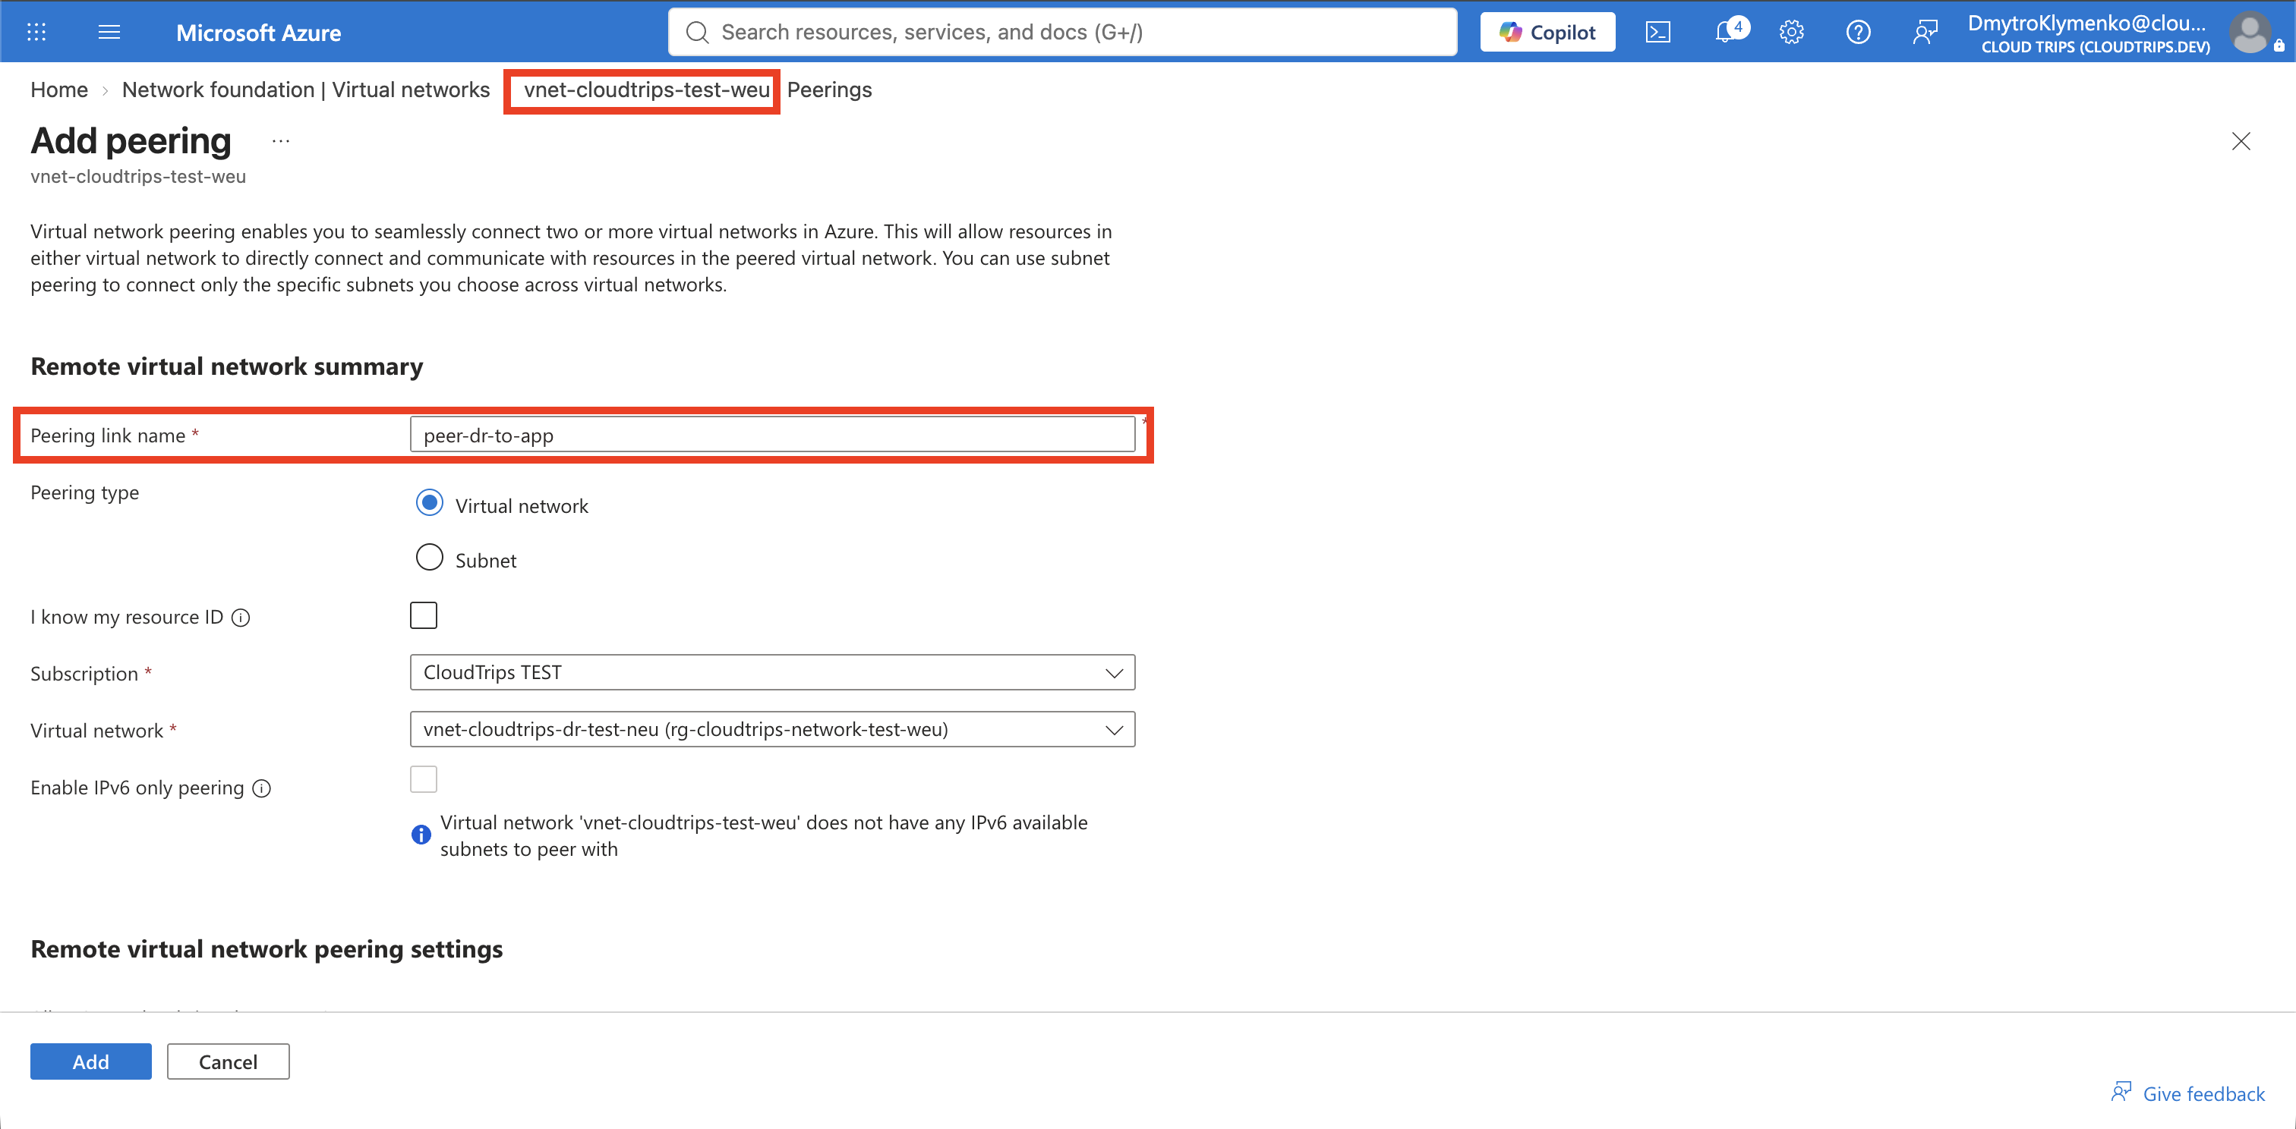Viewport: 2296px width, 1129px height.
Task: Click the account avatar picture
Action: (2250, 32)
